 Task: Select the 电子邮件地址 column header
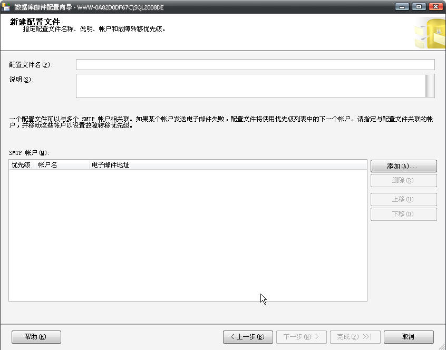click(x=111, y=165)
